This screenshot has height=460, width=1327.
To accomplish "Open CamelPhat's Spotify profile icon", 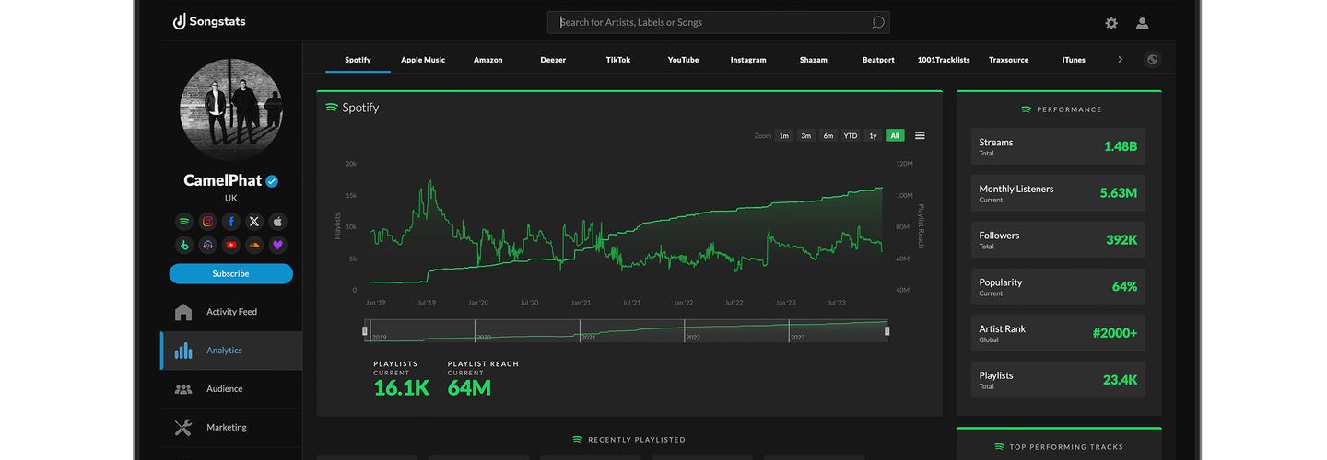I will (184, 221).
